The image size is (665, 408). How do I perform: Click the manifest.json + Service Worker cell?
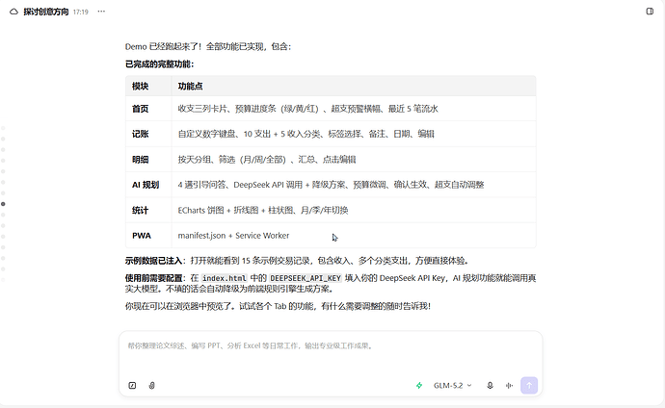pos(354,236)
